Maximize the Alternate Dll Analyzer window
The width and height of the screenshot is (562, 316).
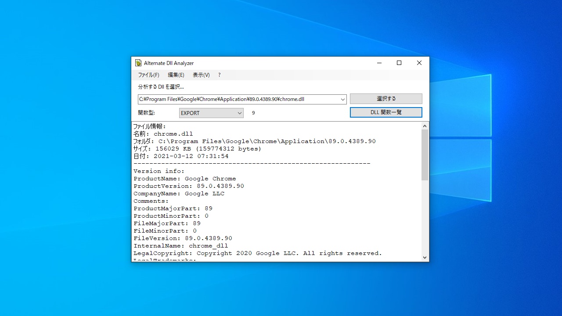(399, 63)
